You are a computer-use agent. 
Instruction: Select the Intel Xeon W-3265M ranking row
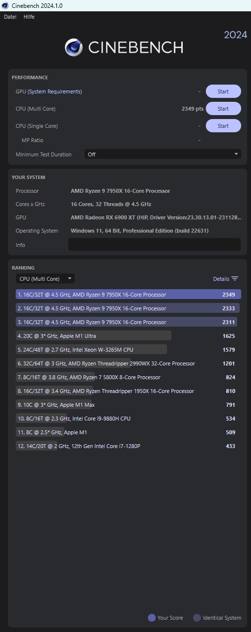coord(128,350)
